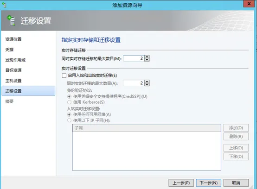Decrease the 同时实时存储迁移 maximum number
Screen dimensions: 257x189
(x=147, y=60)
